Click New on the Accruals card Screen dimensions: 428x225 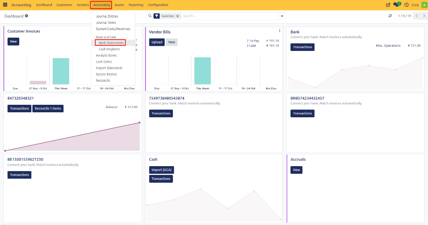point(296,170)
